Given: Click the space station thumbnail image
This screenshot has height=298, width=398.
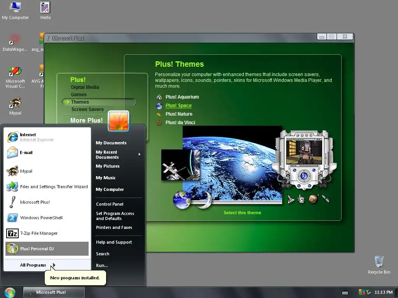Looking at the screenshot, I should point(180,165).
